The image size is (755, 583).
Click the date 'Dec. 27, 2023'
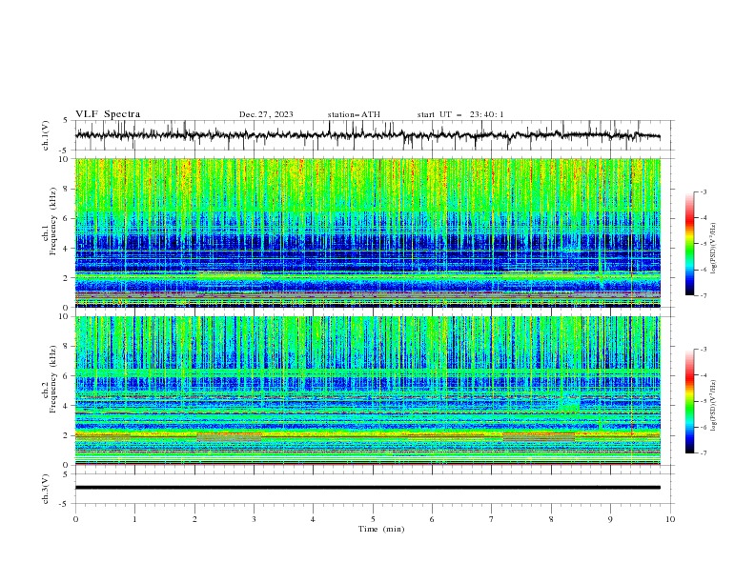[266, 114]
